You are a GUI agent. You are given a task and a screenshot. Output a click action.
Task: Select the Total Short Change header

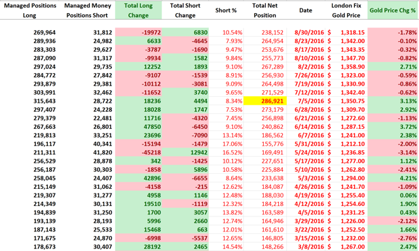tap(185, 10)
